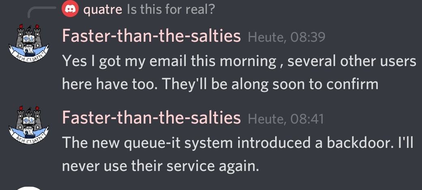Select the line "never use their service again."
This screenshot has height=190, width=422.
(x=160, y=166)
